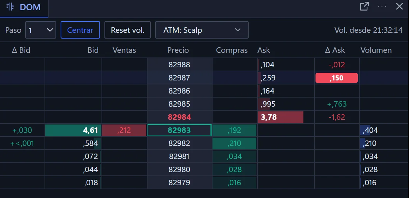Select price row 82988
This screenshot has height=198, width=409.
(179, 64)
